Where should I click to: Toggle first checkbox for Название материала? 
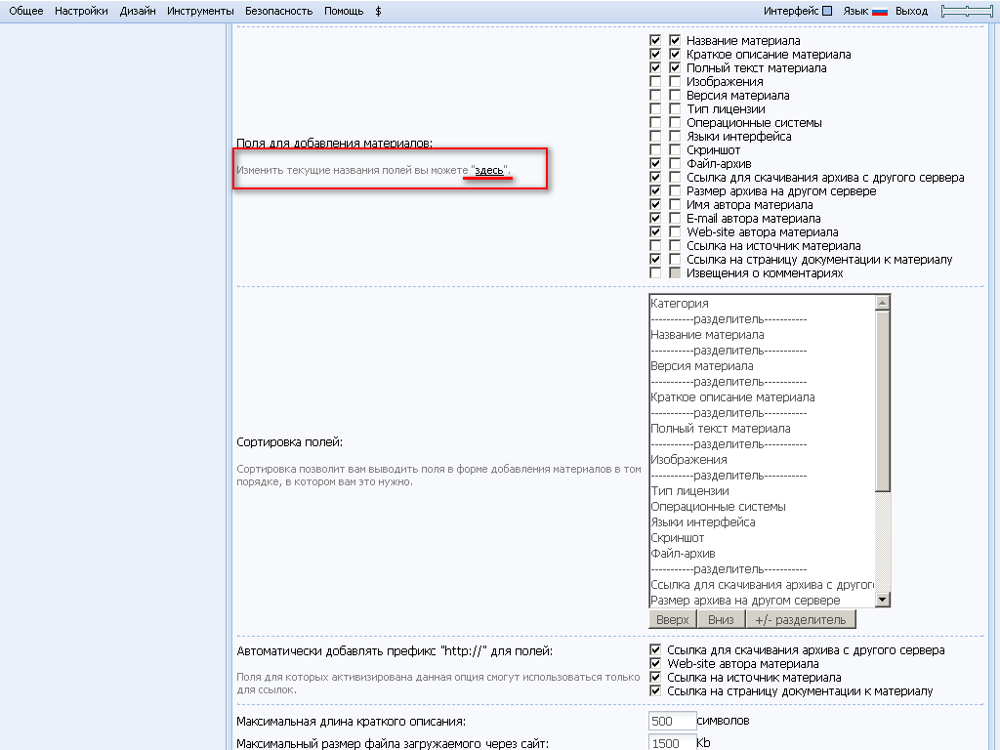point(655,40)
